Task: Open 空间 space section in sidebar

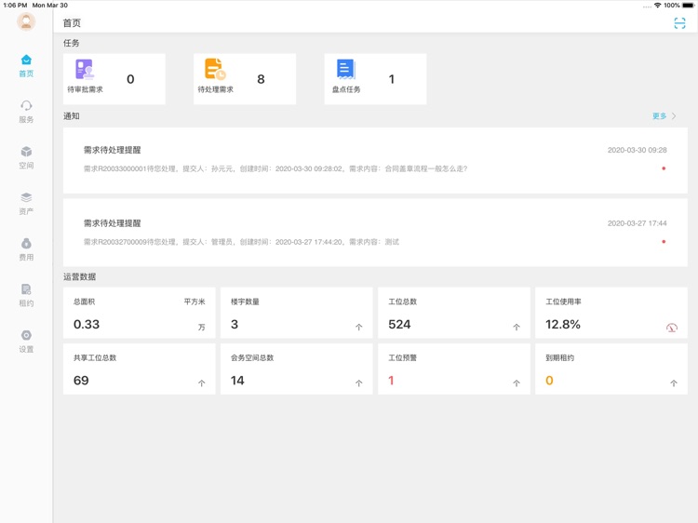Action: click(x=26, y=157)
